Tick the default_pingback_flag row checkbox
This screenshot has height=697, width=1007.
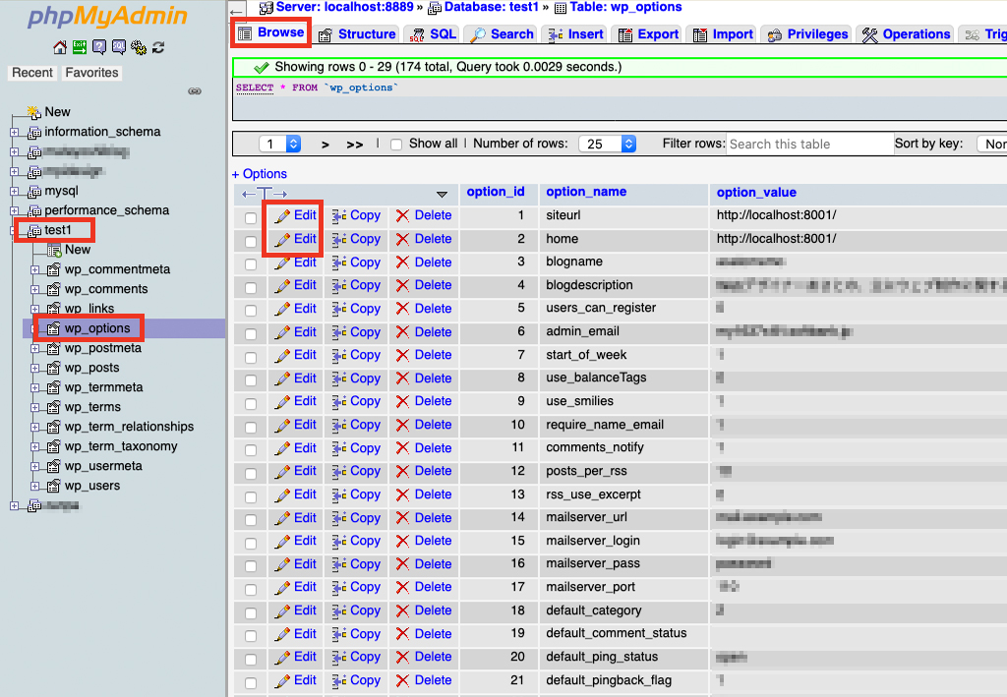pos(251,682)
